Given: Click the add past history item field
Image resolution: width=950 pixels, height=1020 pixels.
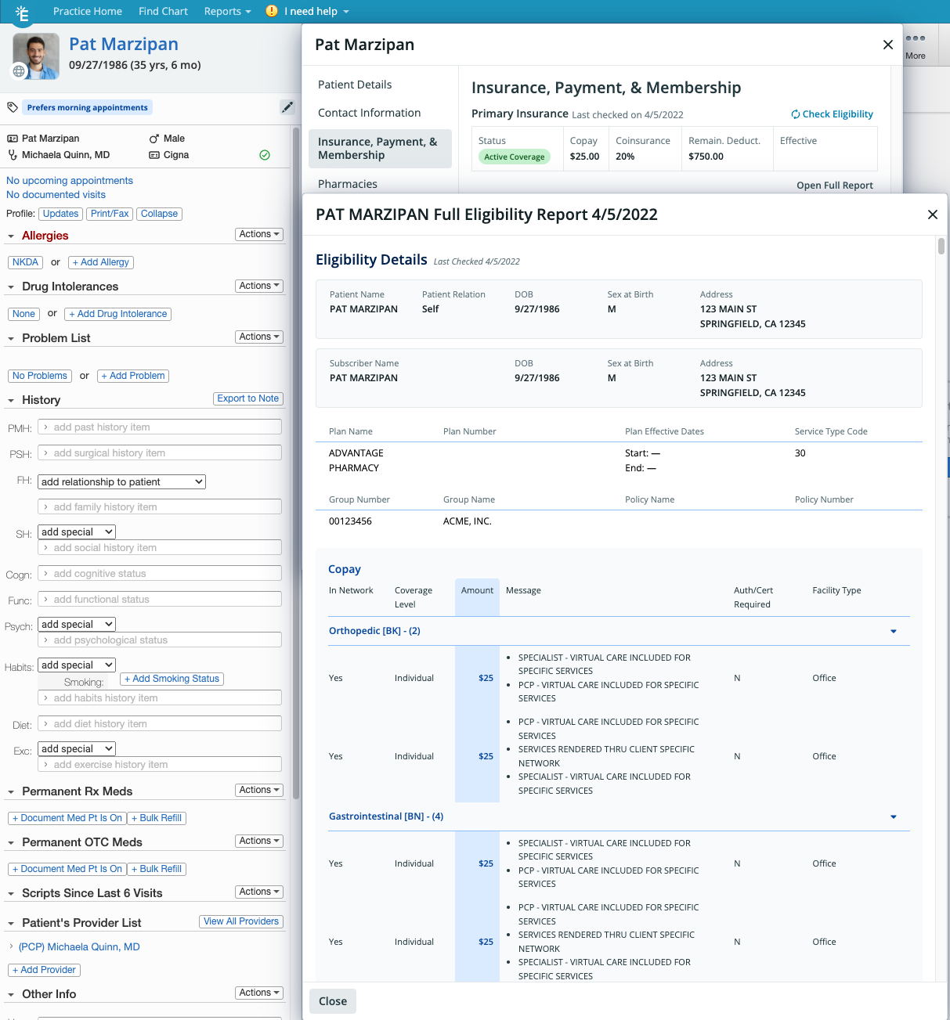Looking at the screenshot, I should point(160,427).
